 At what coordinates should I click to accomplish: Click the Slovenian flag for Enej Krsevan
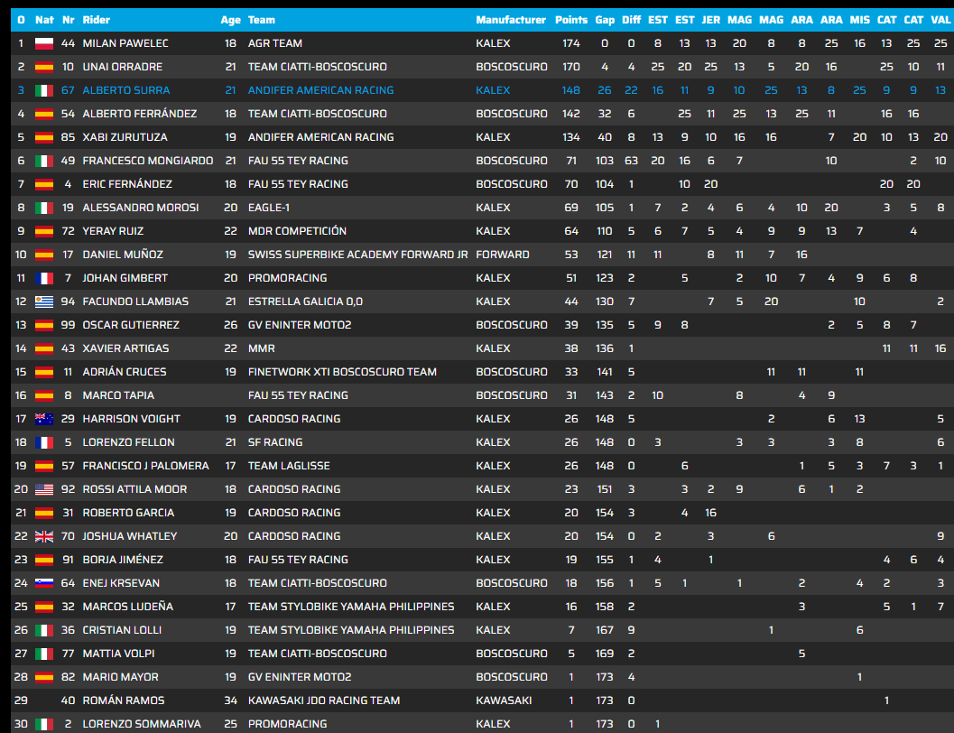(44, 583)
